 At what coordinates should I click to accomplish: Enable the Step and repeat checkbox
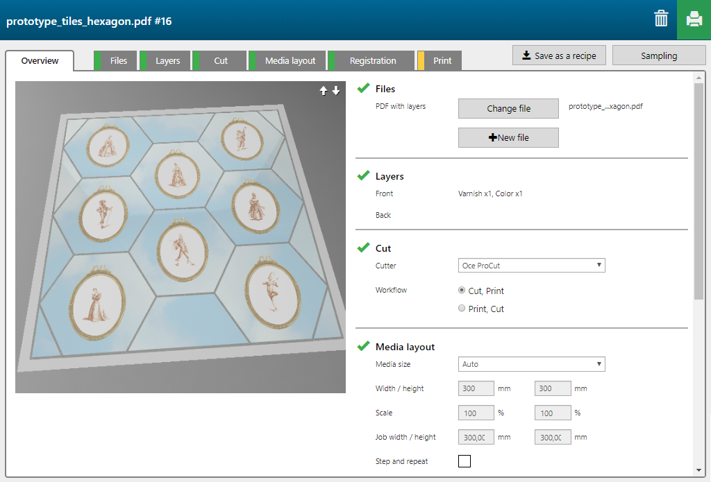[465, 461]
